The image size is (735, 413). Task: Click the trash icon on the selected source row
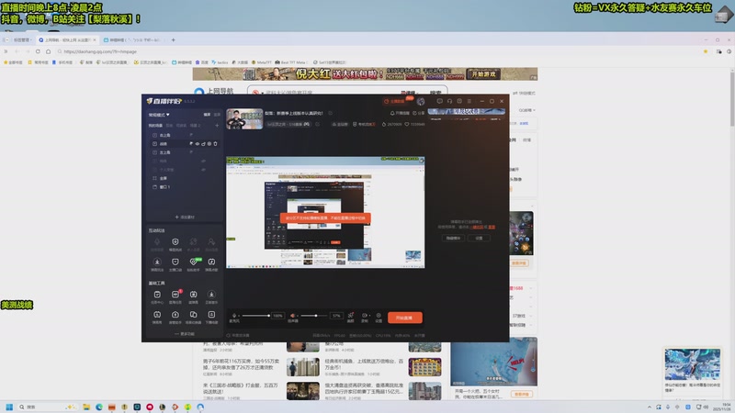click(216, 144)
